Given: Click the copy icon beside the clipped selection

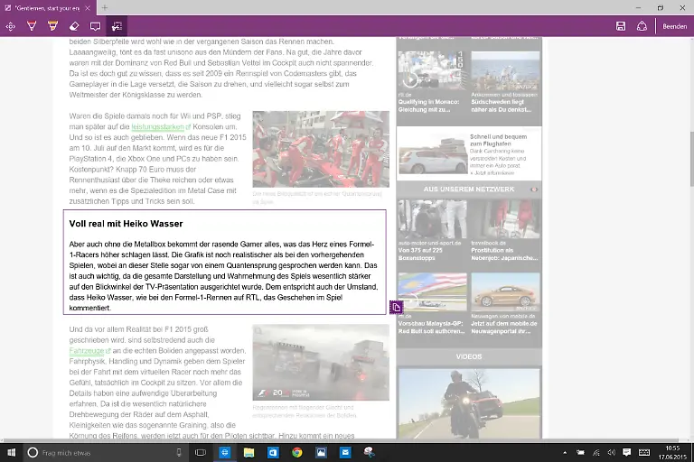Looking at the screenshot, I should [x=396, y=308].
